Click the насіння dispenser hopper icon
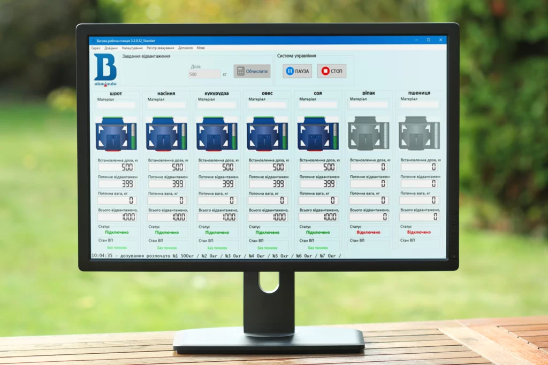The width and height of the screenshot is (548, 365). coord(166,134)
